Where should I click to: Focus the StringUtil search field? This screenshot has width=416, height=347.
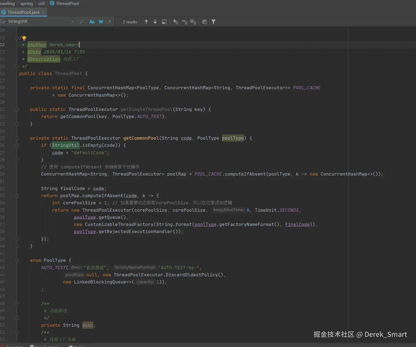(38, 22)
